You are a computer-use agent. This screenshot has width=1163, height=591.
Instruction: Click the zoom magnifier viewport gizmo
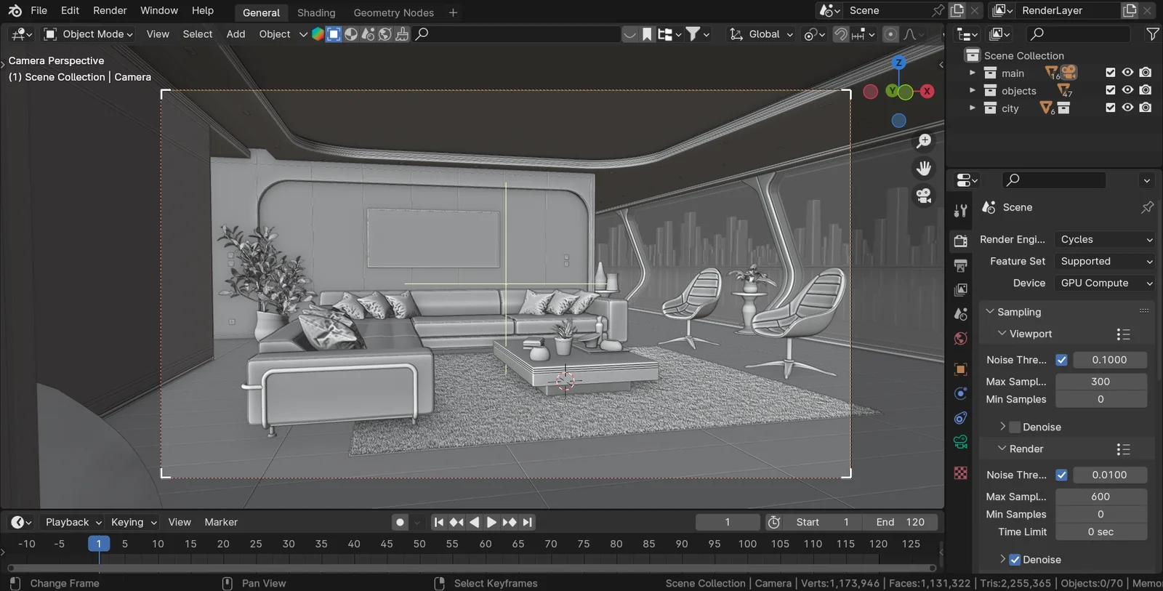point(924,141)
